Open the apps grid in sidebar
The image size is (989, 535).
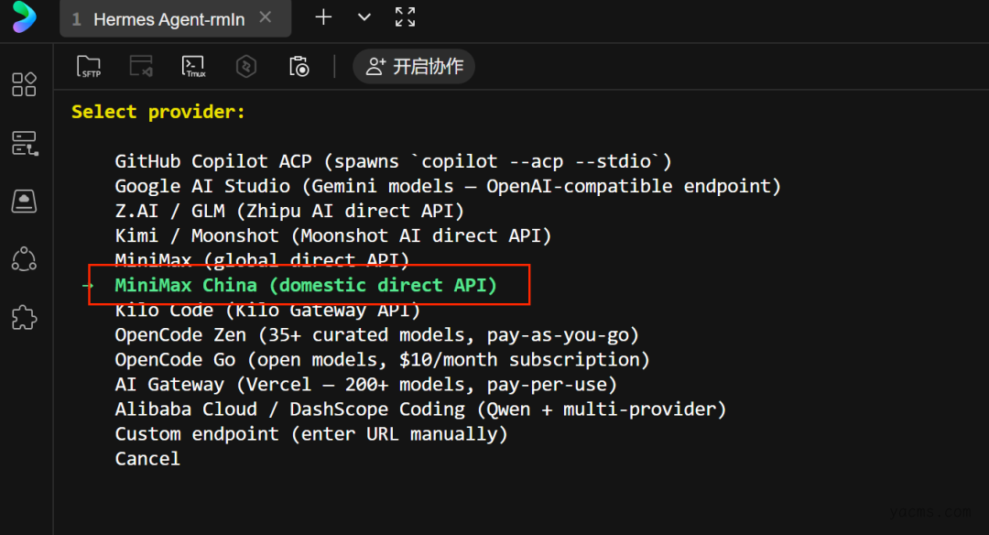(24, 84)
